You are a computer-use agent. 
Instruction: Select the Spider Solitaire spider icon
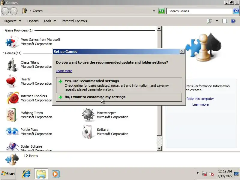(13, 146)
